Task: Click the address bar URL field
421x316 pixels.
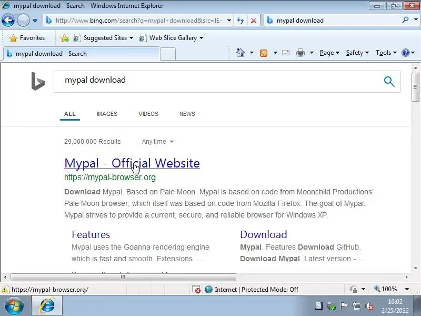Action: [137, 21]
